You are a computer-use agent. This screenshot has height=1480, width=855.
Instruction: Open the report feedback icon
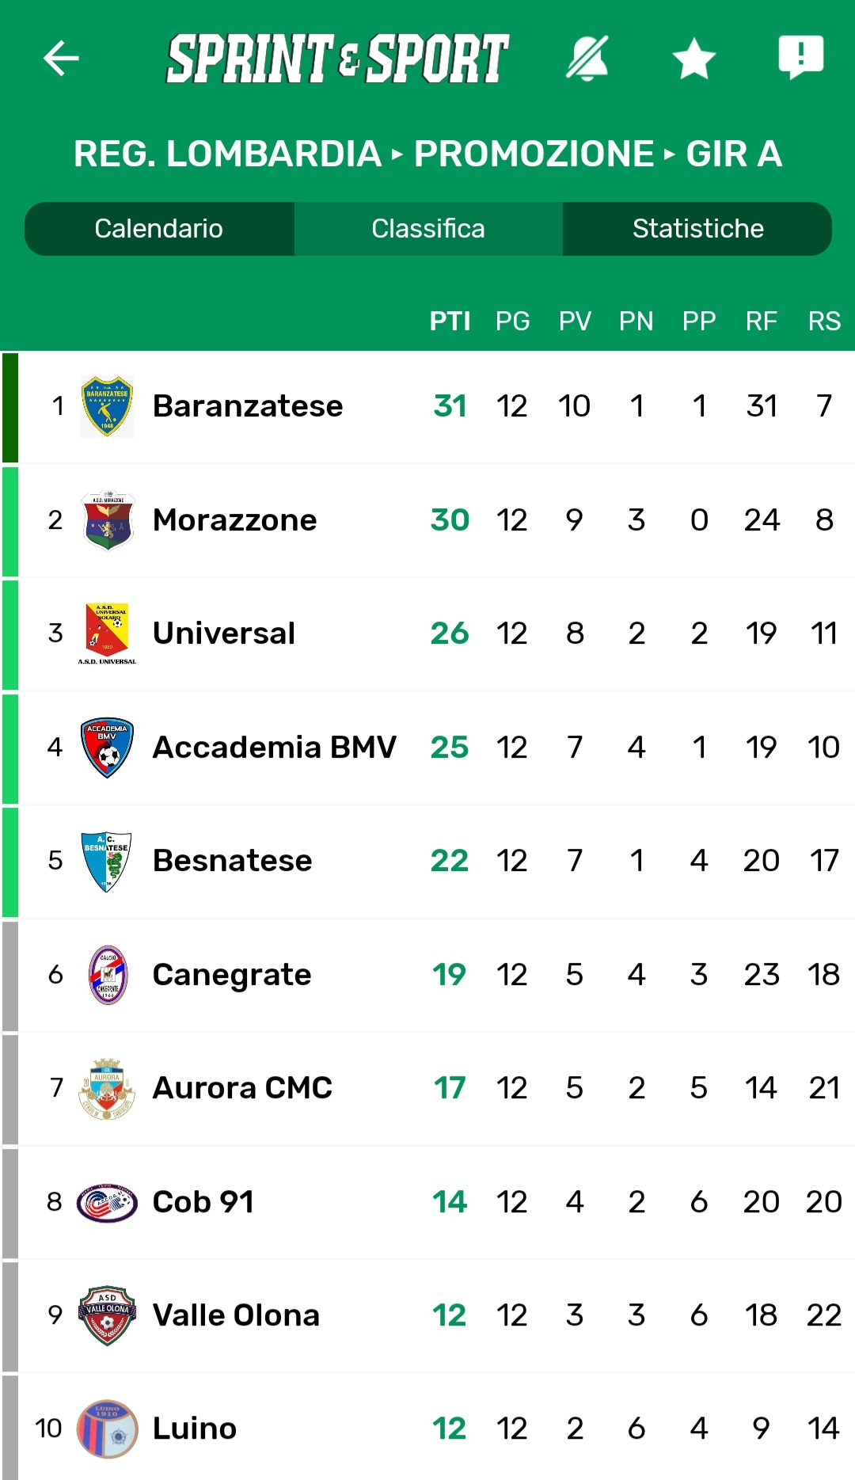800,58
